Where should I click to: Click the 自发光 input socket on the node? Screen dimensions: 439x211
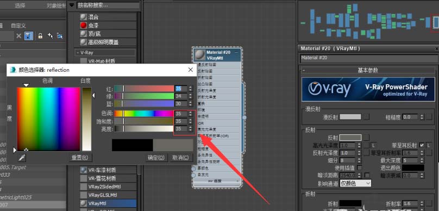coord(193,175)
